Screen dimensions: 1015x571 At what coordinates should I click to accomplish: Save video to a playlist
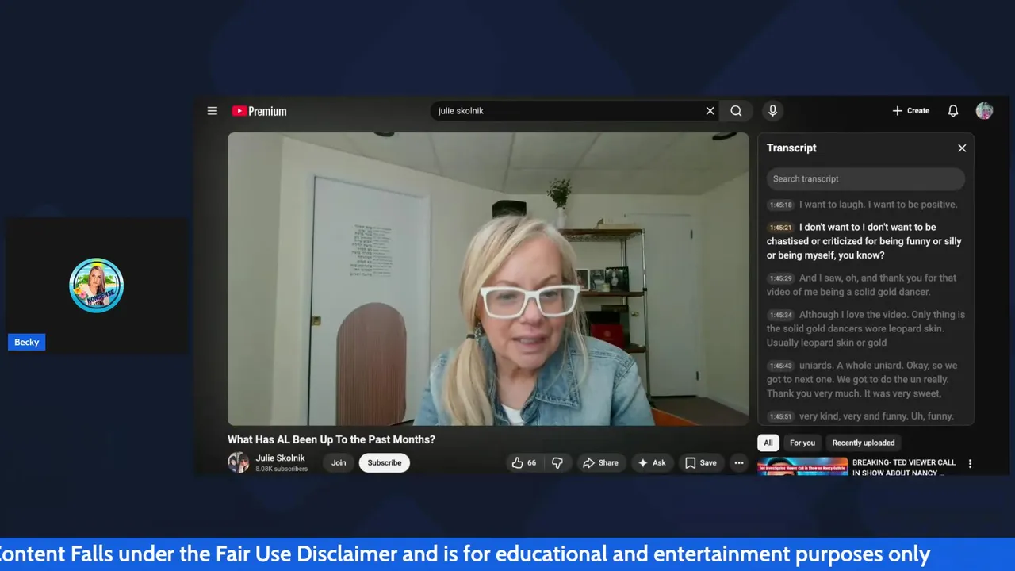[x=700, y=462]
